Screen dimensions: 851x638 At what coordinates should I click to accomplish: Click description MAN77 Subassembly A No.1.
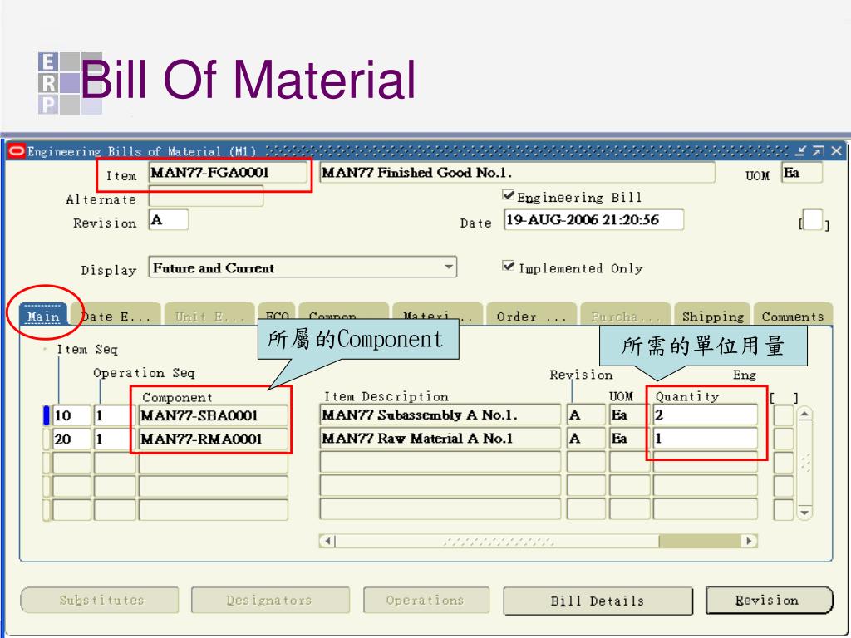[440, 415]
